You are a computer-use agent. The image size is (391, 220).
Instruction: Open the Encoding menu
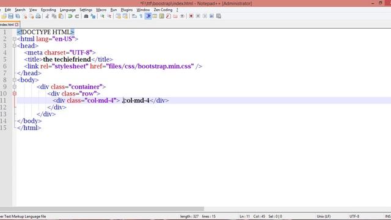[48, 10]
